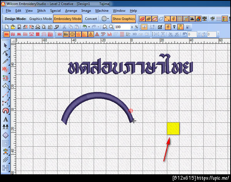Open the Image menu
This screenshot has width=231, height=182.
click(x=86, y=11)
